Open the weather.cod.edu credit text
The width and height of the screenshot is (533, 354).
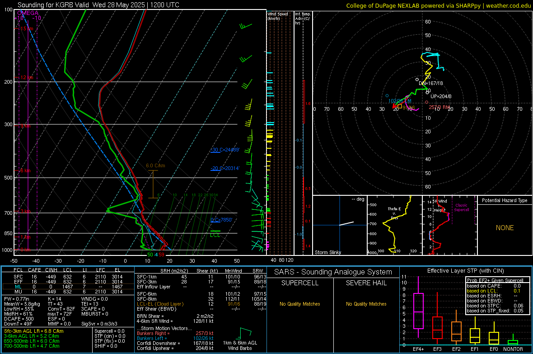tap(508, 5)
